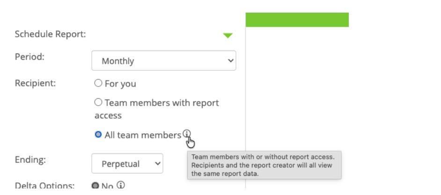Viewport: 441px width, 195px height.
Task: Click the info icon beside All team members
Action: (186, 134)
